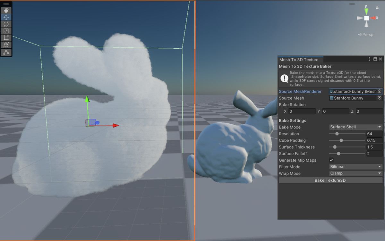Click the Surface Thickness value field
Viewport: 385px width, 241px height.
pos(374,147)
